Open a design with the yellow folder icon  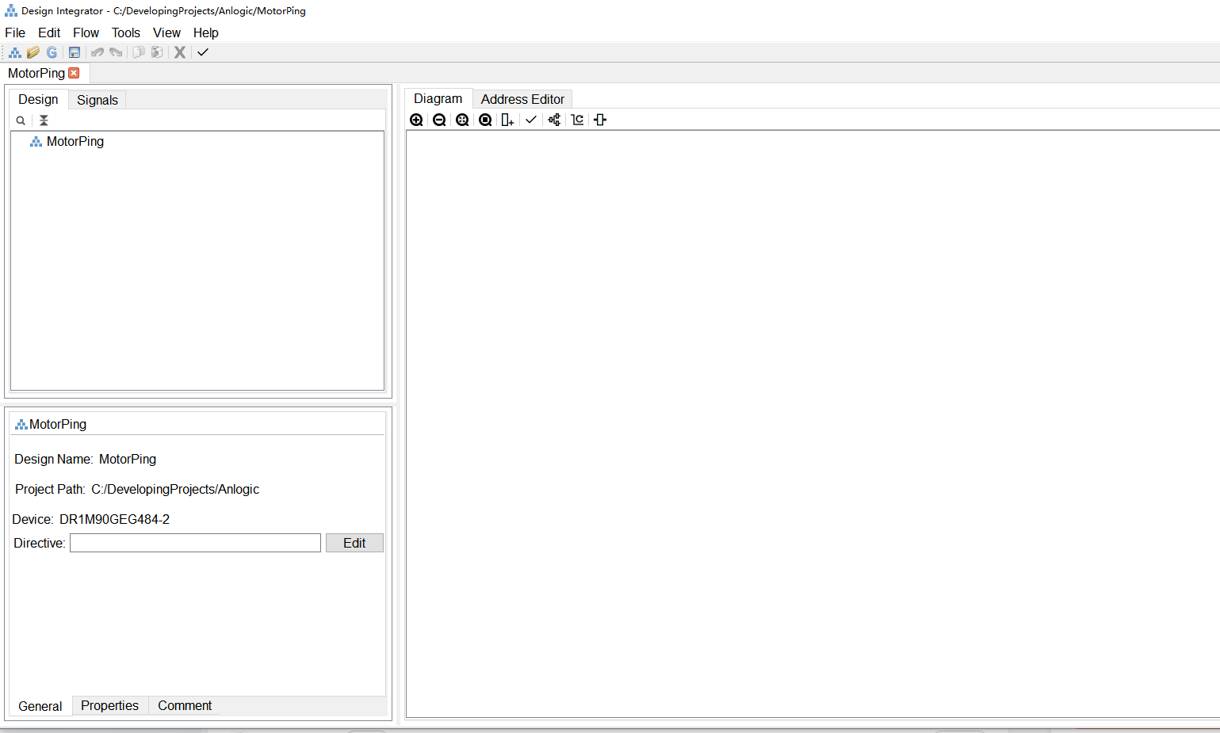click(33, 52)
